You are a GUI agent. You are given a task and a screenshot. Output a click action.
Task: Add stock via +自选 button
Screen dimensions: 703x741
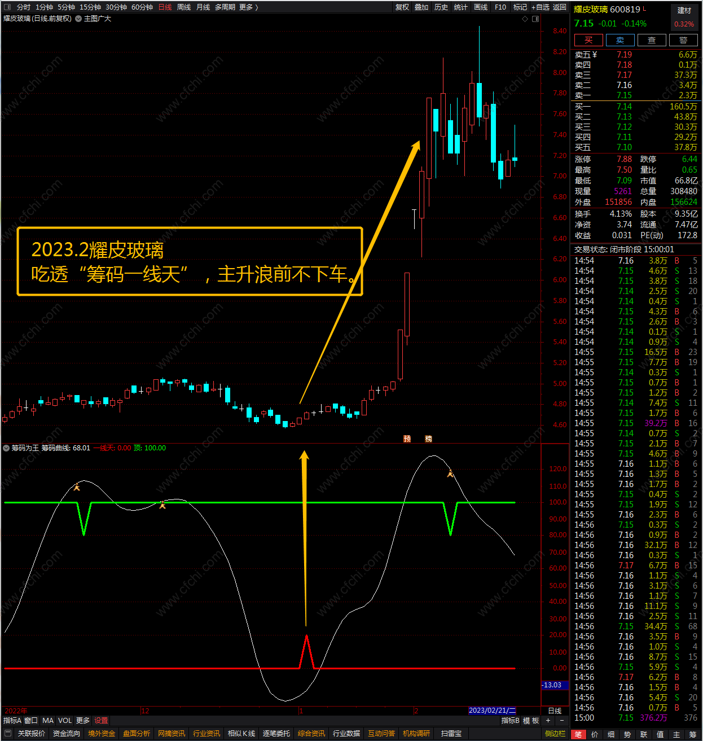tap(541, 7)
